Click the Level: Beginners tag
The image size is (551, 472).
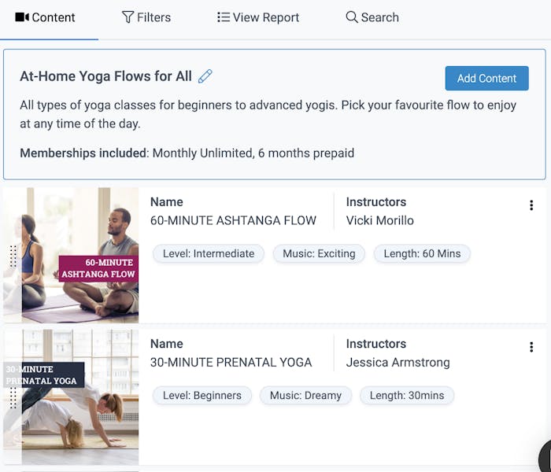pyautogui.click(x=202, y=396)
